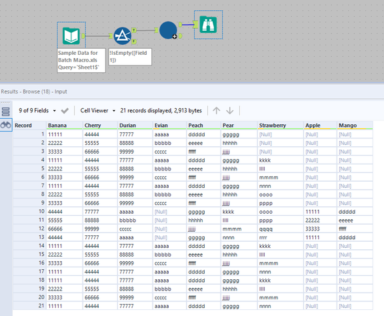The width and height of the screenshot is (384, 316).
Task: Click the kkkk Strawberry cell in record 4
Action: [281, 160]
